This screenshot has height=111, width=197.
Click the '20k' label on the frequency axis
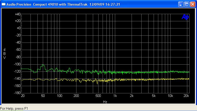[186, 96]
